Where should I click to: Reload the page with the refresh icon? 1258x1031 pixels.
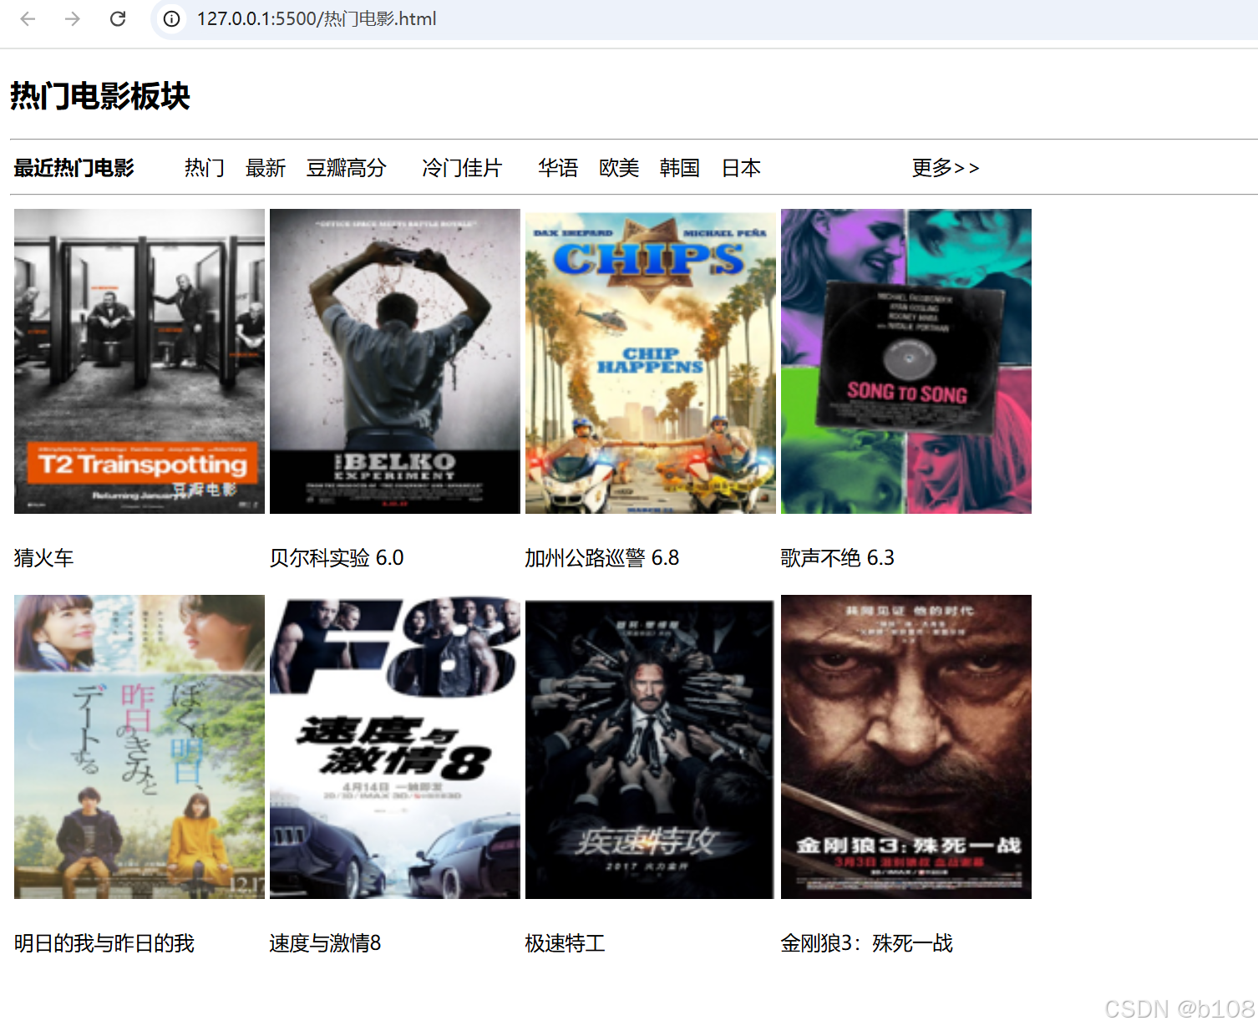point(118,18)
